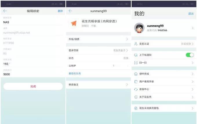This screenshot has width=197, height=124.
Task: Tap the 公网IP row
Action: click(99, 66)
